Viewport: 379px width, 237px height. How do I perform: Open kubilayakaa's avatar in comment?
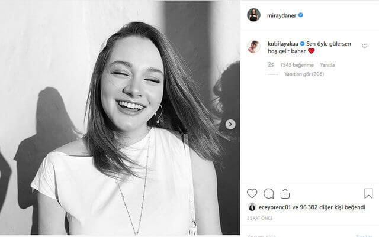click(x=253, y=47)
